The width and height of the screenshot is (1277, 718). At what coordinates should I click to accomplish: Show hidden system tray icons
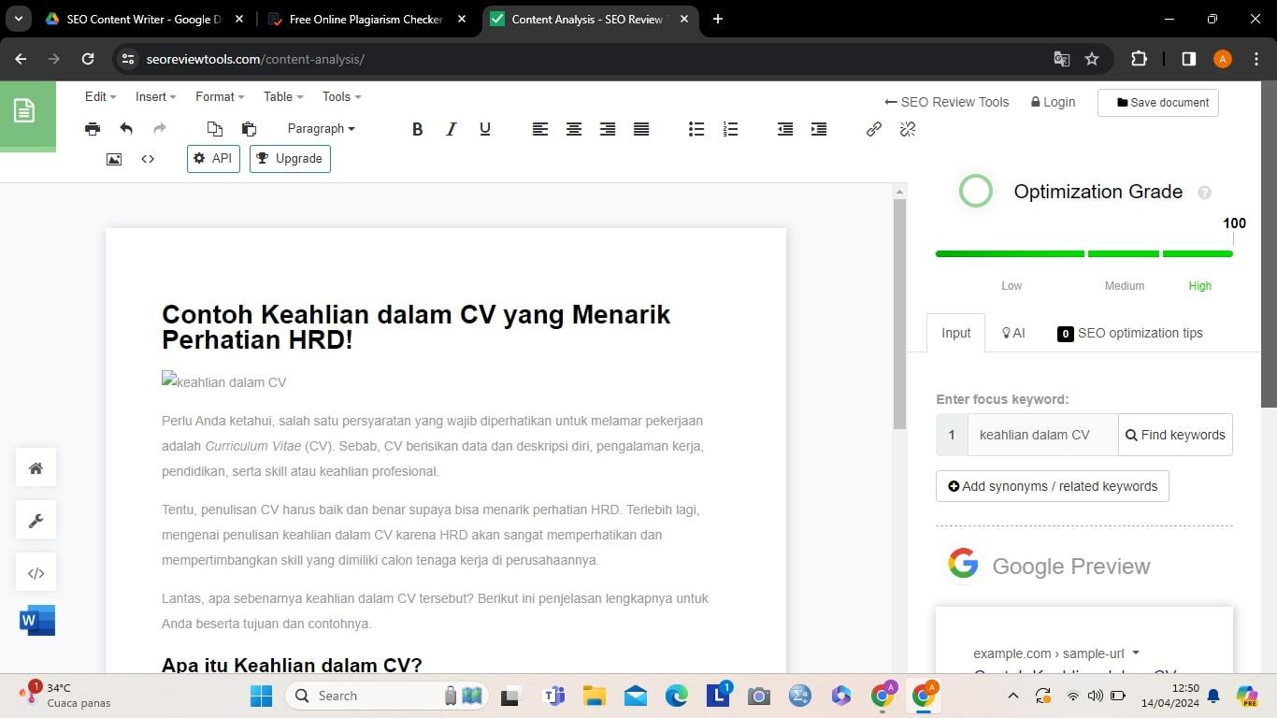click(x=1012, y=696)
